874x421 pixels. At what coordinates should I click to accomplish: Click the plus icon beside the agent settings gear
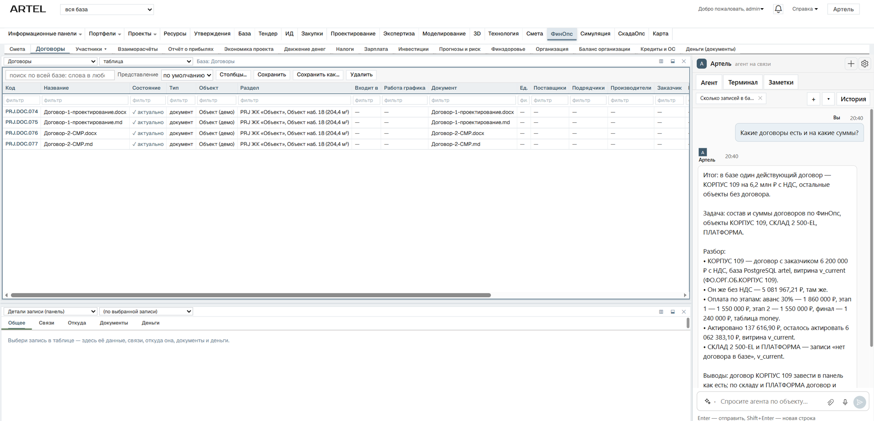(x=851, y=64)
